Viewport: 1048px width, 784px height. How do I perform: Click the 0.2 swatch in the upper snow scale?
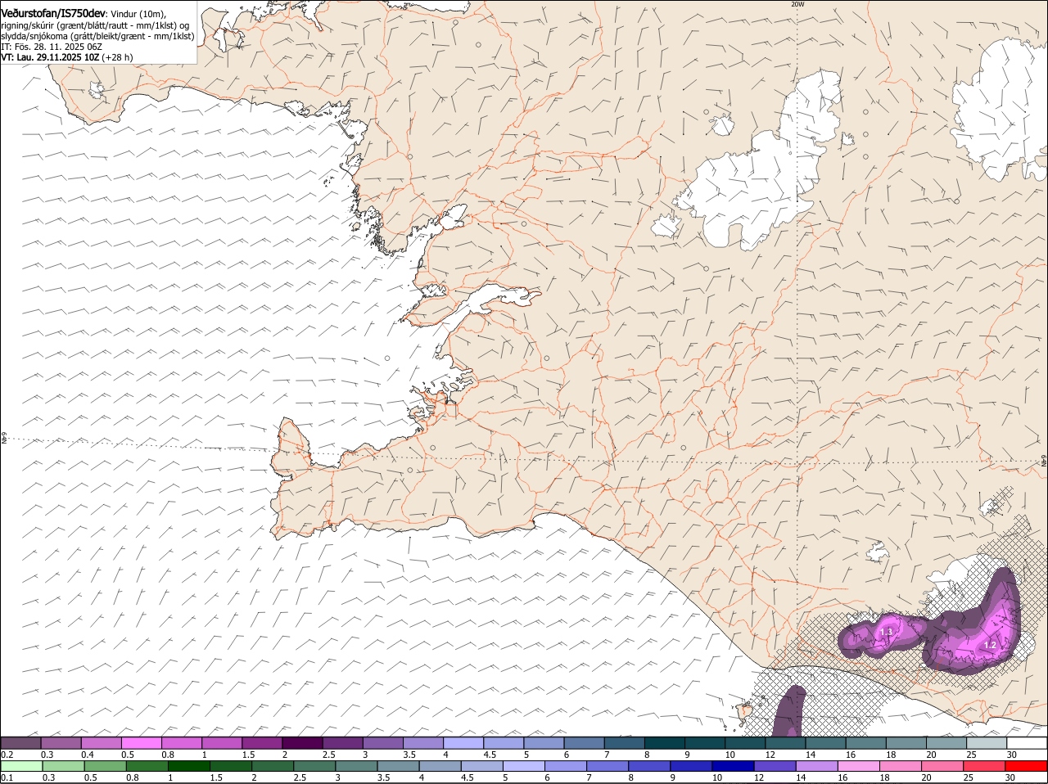coord(20,743)
